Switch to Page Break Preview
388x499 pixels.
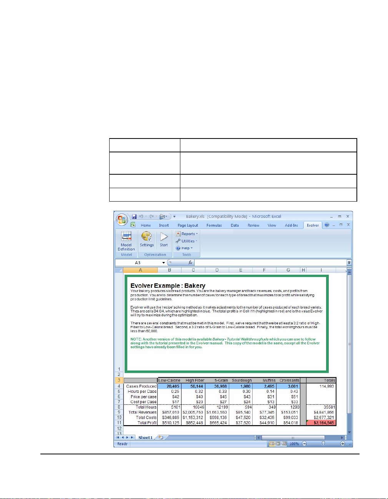tap(284, 444)
